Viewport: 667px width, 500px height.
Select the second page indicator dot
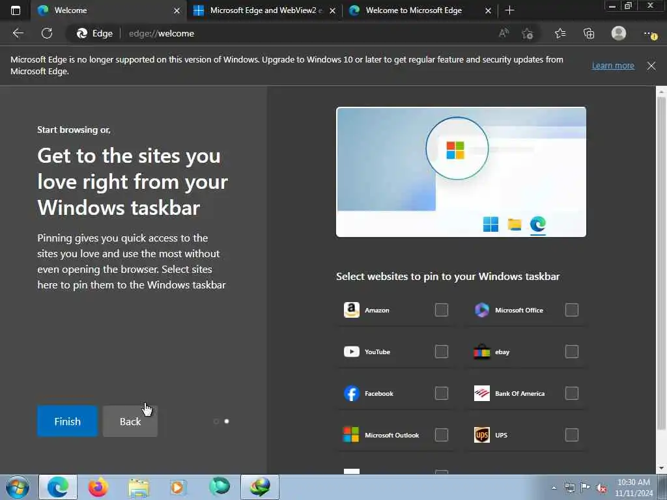coord(227,421)
